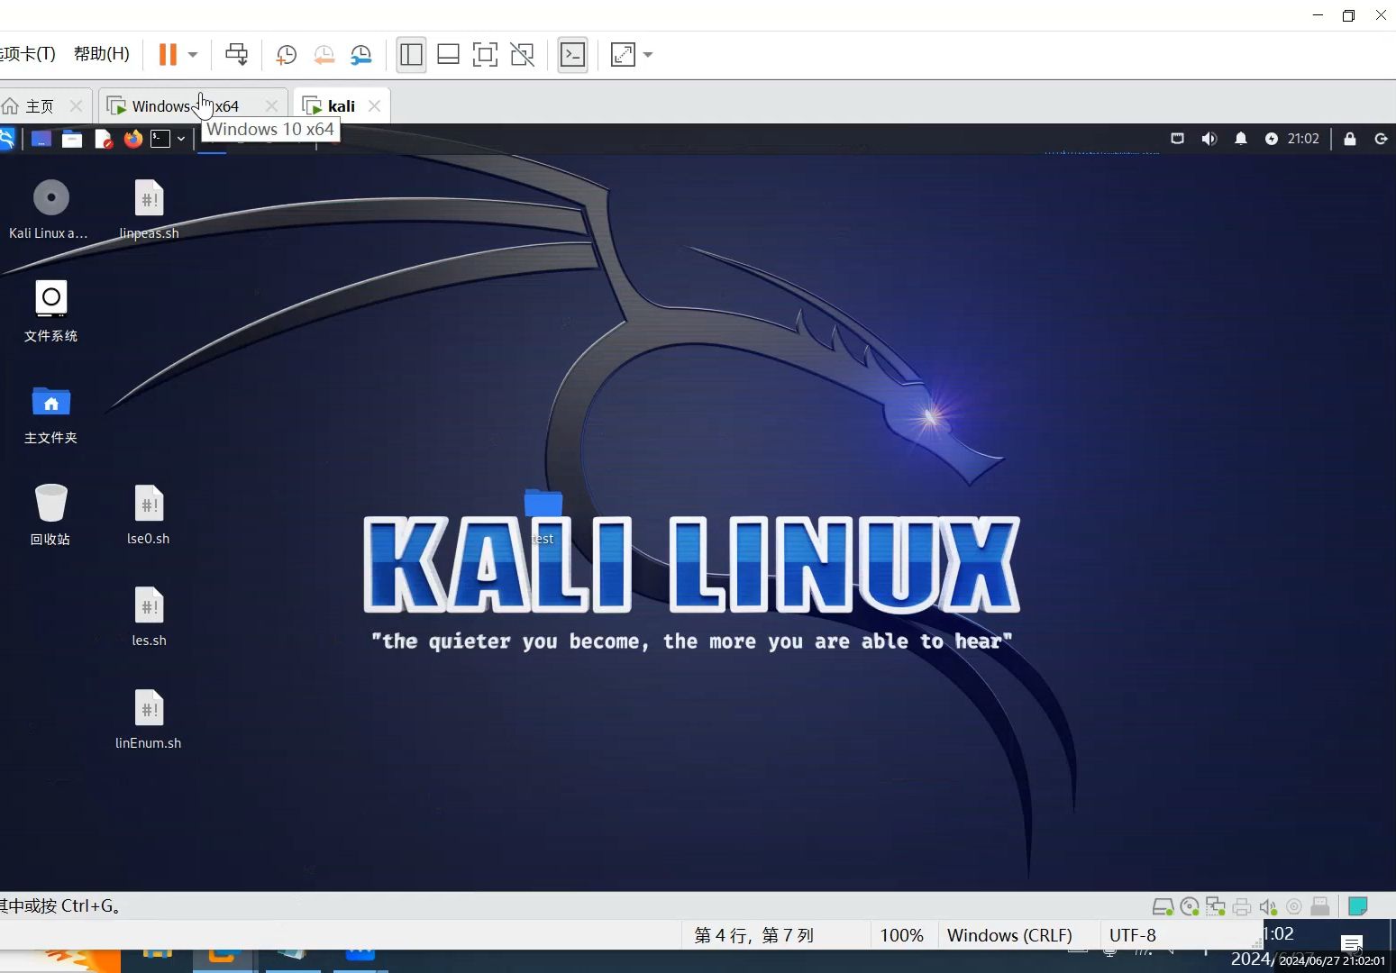Viewport: 1396px width, 973px height.
Task: Select the les.sh script file
Action: (149, 617)
